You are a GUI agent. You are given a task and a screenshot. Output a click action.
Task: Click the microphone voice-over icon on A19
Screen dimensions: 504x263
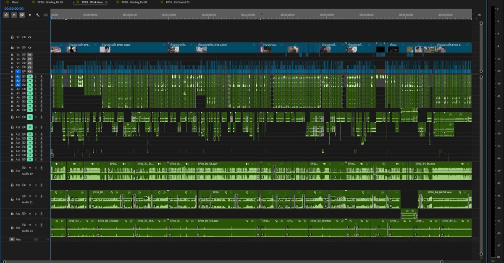click(42, 168)
